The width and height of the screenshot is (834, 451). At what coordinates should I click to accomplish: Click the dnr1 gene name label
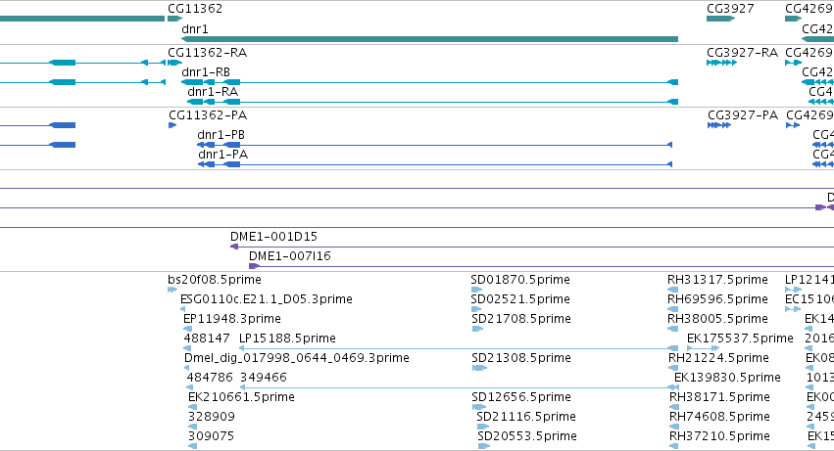click(x=195, y=28)
